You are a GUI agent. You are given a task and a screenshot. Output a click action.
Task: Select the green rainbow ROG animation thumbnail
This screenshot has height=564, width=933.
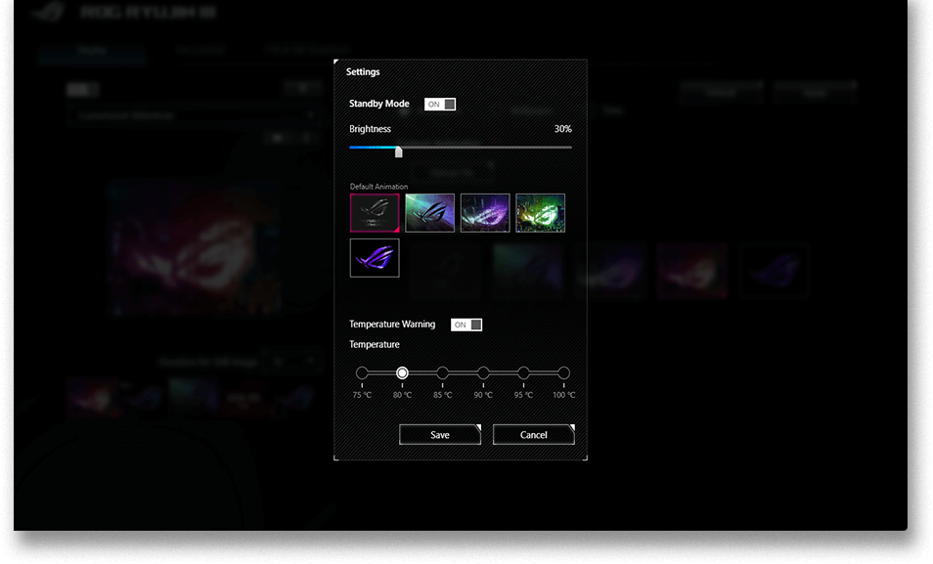pyautogui.click(x=540, y=212)
